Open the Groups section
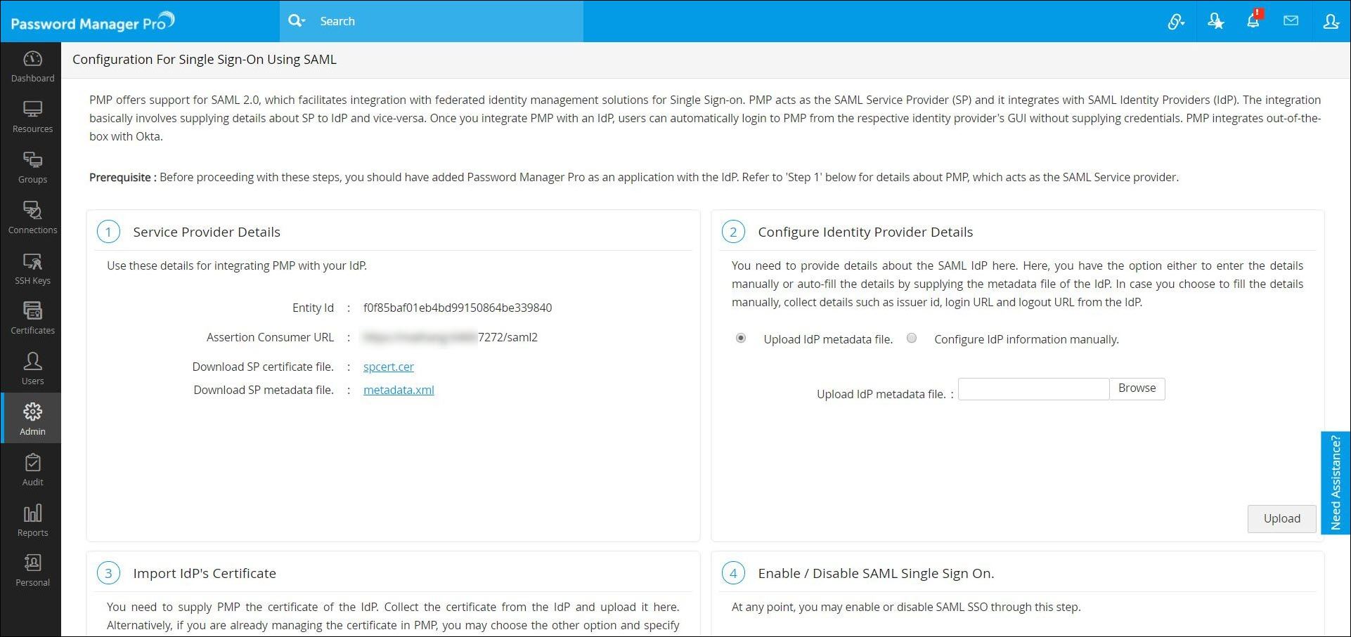 32,169
